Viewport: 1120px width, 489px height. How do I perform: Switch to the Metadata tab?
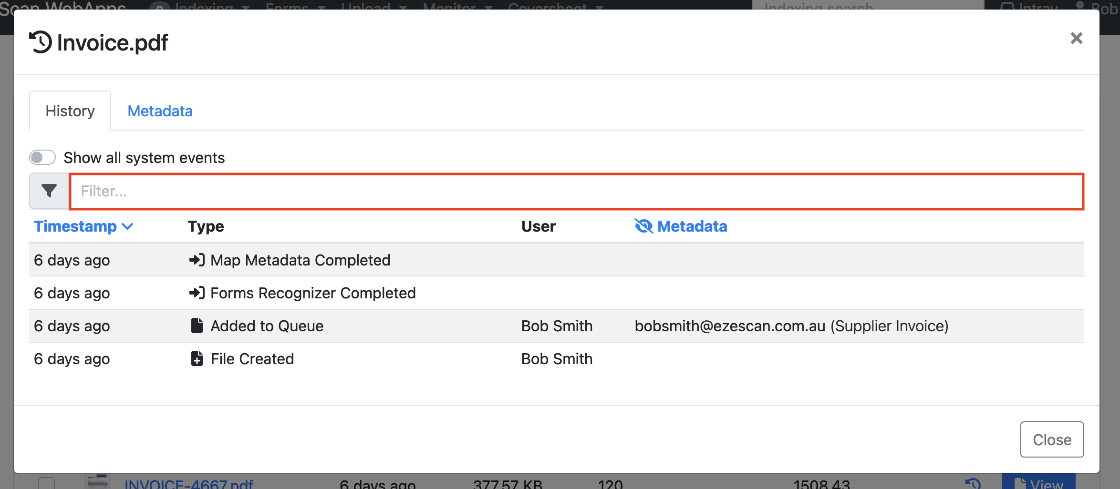point(160,111)
